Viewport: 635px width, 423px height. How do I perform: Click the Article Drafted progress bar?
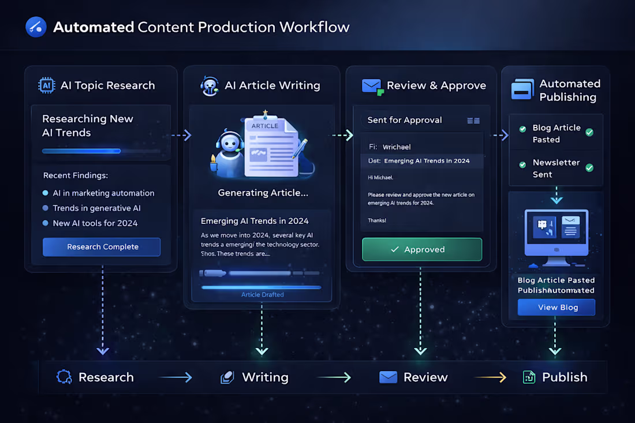[x=261, y=287]
